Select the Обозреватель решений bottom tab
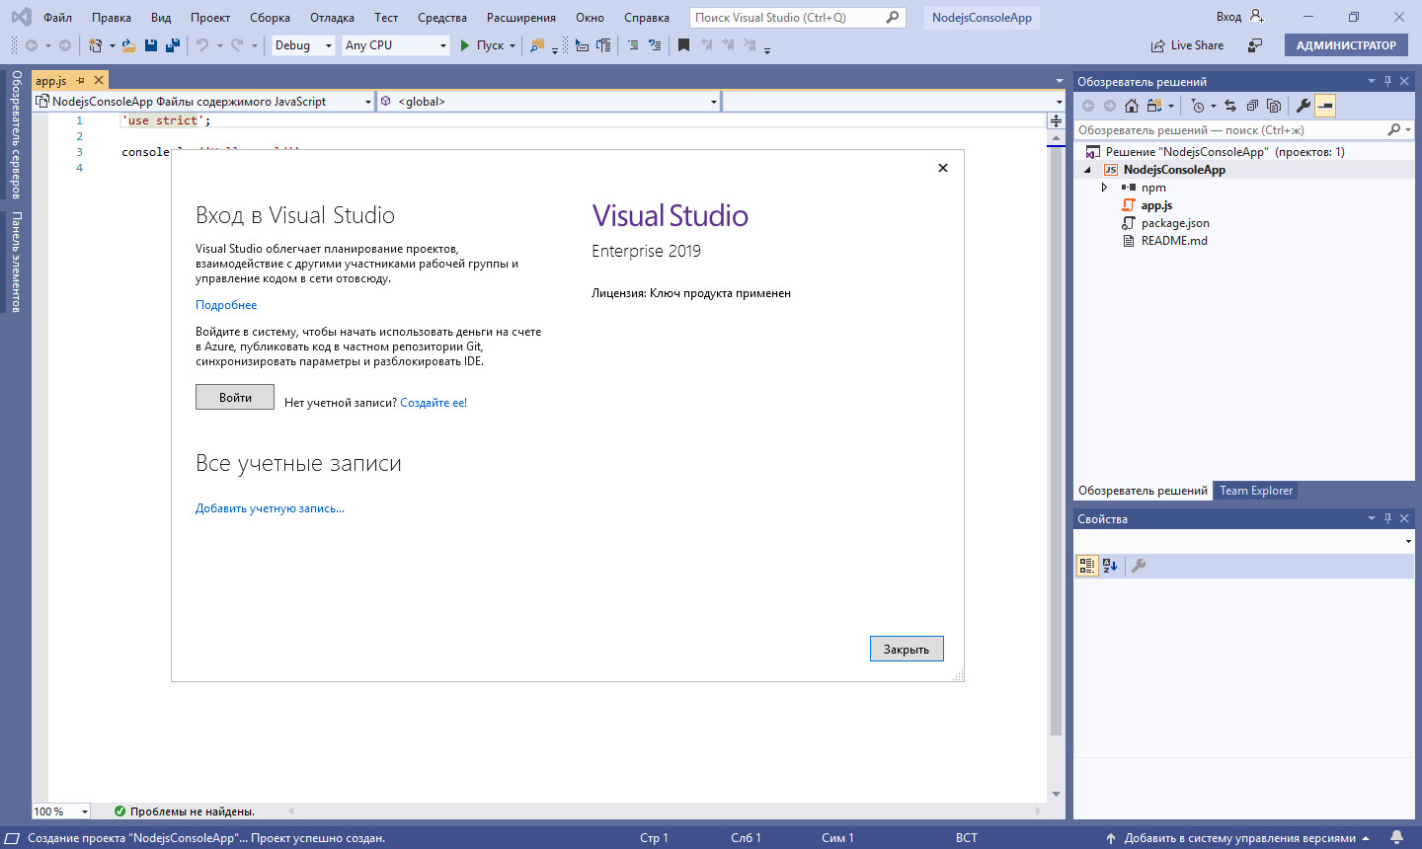 [1143, 491]
